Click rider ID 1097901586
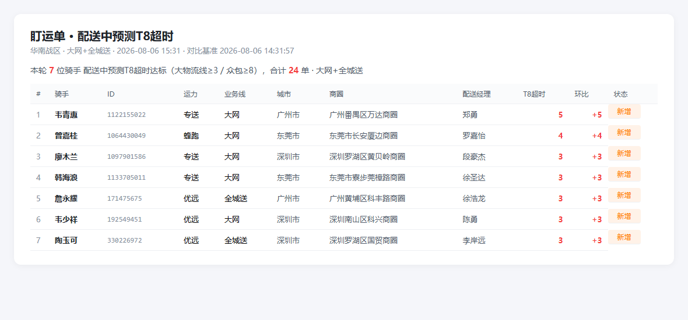This screenshot has width=688, height=320. tap(127, 157)
